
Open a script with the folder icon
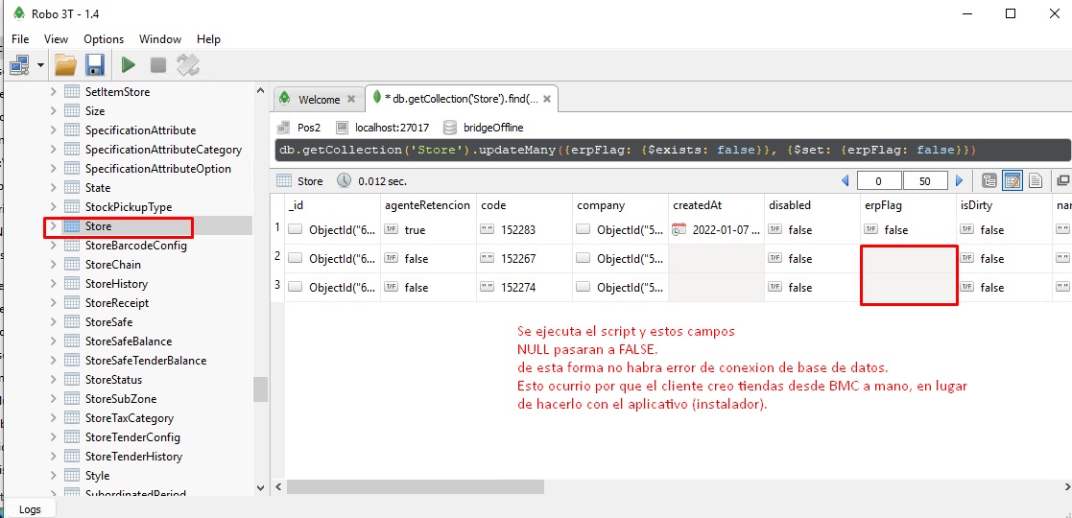65,65
